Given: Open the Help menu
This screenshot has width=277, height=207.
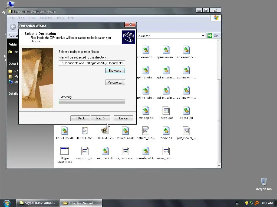Looking at the screenshot, I should point(71,18).
